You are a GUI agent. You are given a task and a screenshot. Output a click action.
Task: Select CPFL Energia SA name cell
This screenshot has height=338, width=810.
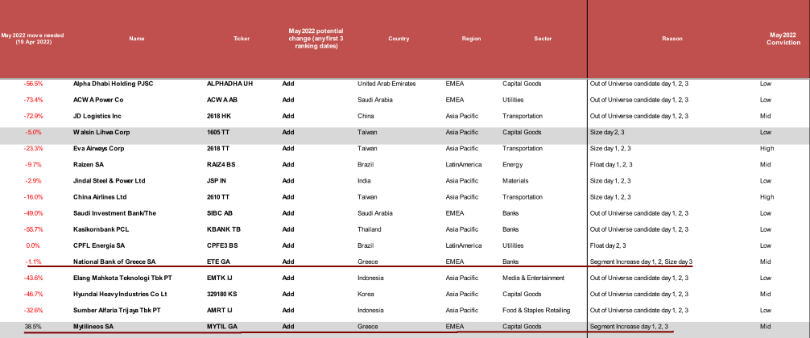pos(99,245)
